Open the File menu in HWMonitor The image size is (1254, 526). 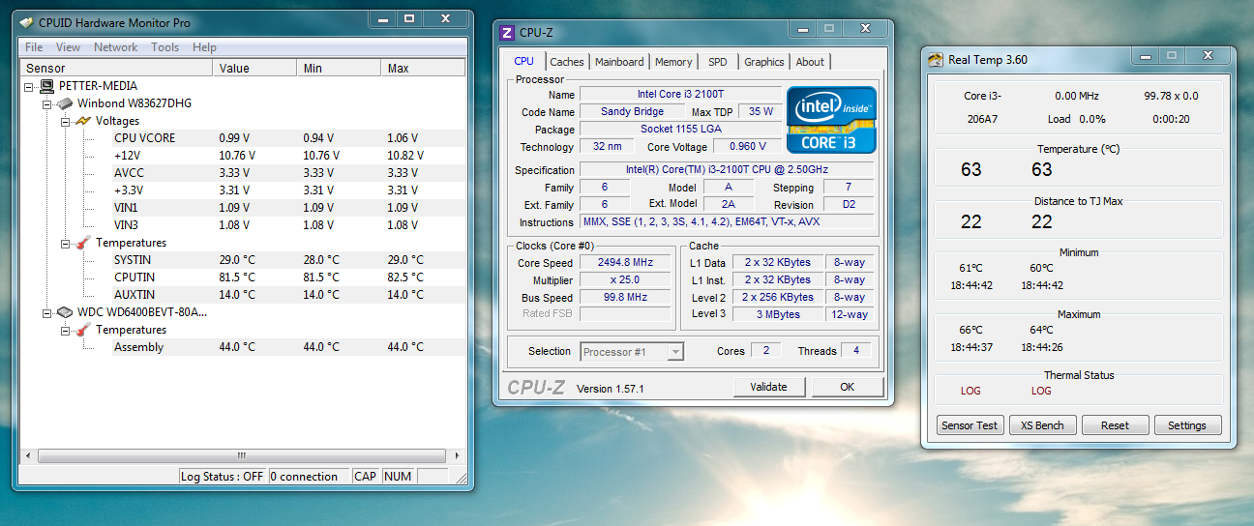click(x=34, y=47)
